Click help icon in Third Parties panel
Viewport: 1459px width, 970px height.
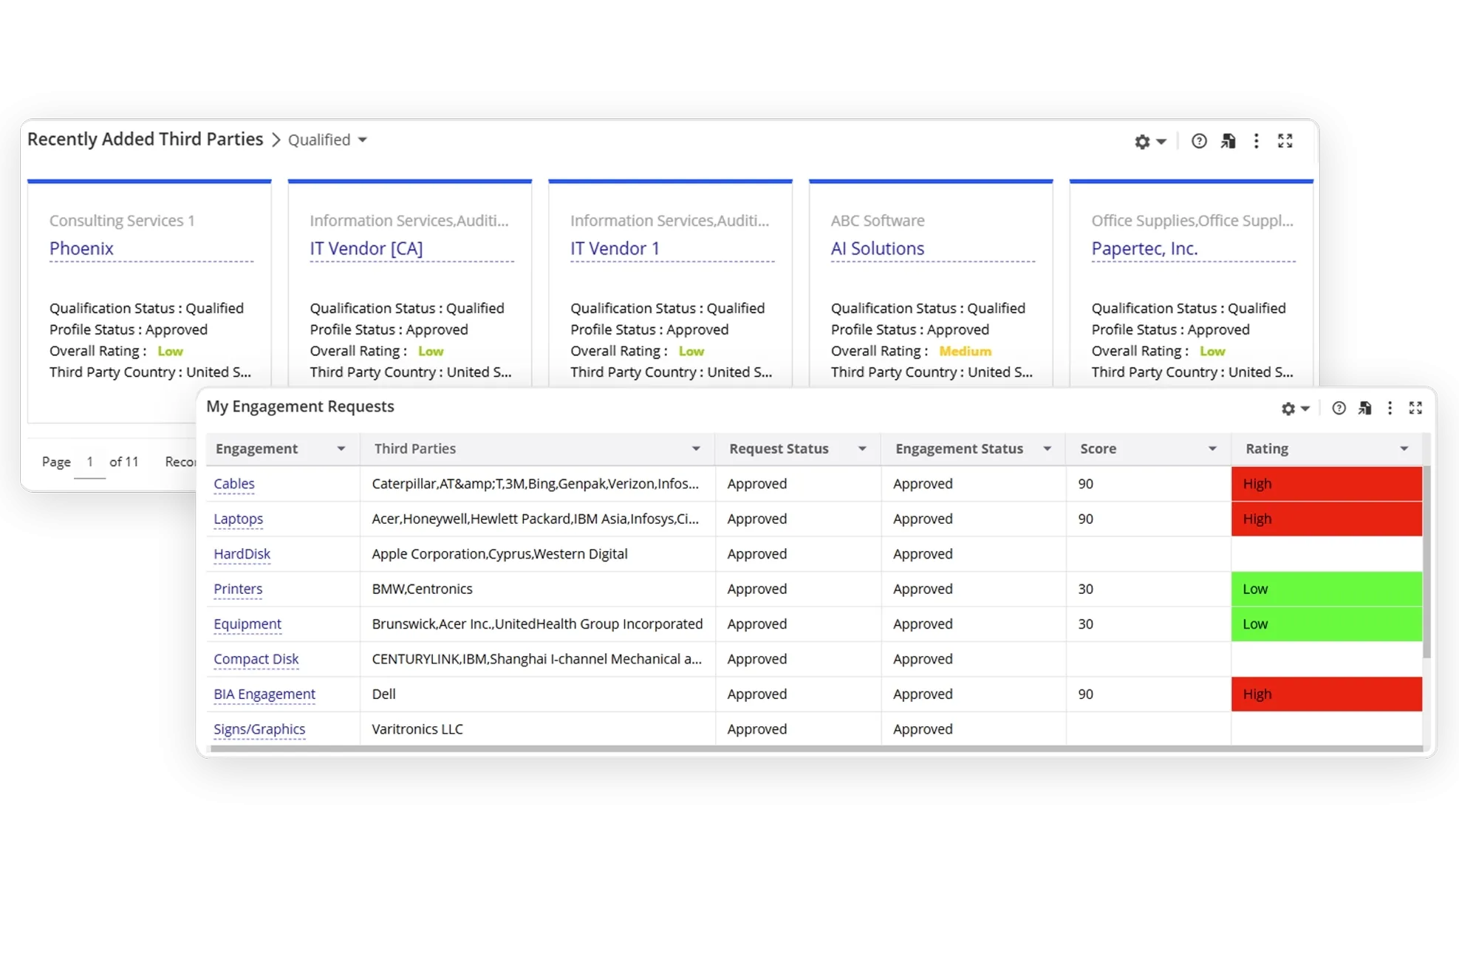pyautogui.click(x=1199, y=141)
